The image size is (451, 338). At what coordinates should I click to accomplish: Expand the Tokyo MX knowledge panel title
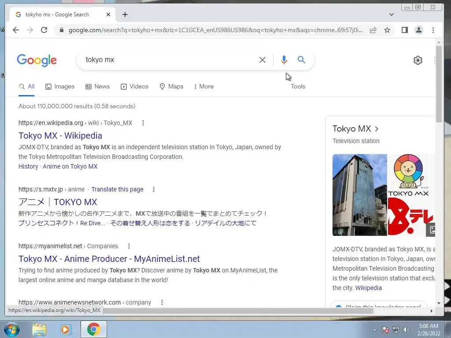pos(355,129)
